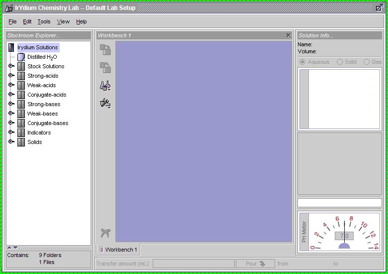
Task: Click the Pour button
Action: pos(255,264)
